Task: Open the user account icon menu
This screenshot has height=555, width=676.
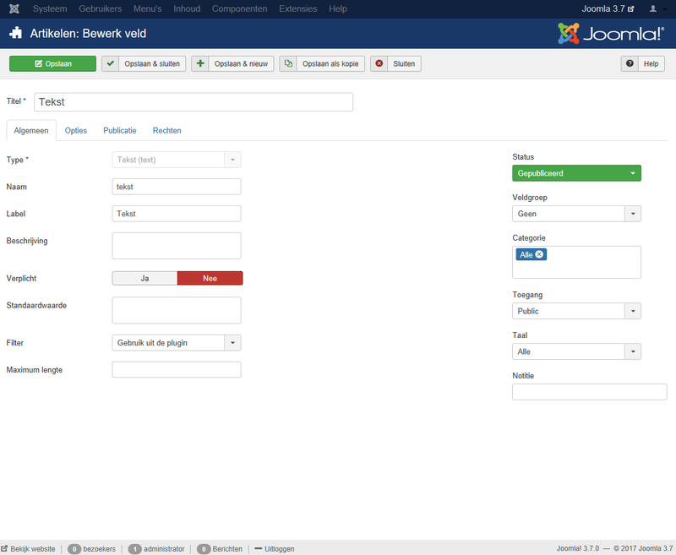Action: (654, 8)
